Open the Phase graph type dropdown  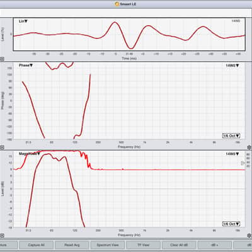[26, 66]
